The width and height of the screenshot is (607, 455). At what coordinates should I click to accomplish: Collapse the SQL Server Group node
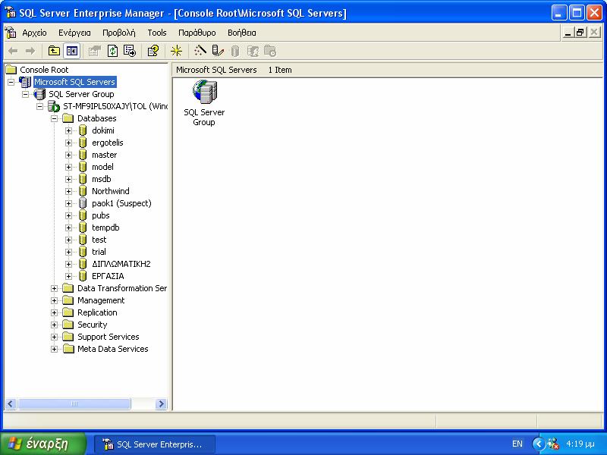26,94
